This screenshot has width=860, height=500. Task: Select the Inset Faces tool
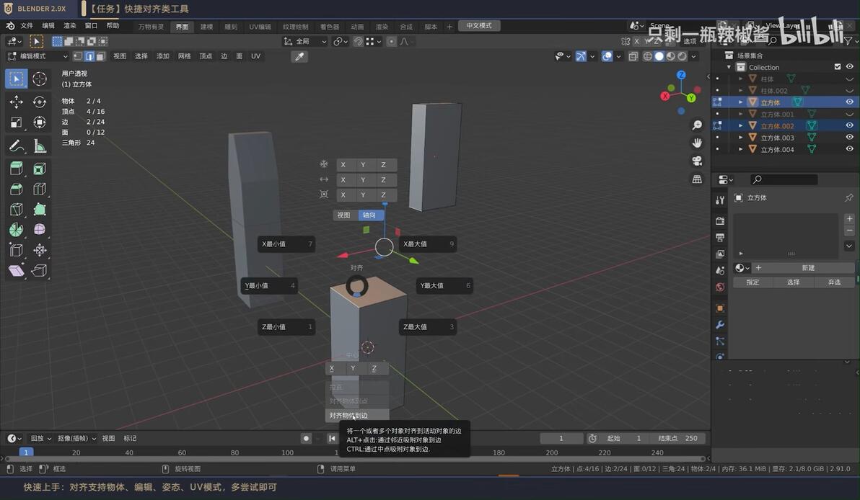coord(40,169)
